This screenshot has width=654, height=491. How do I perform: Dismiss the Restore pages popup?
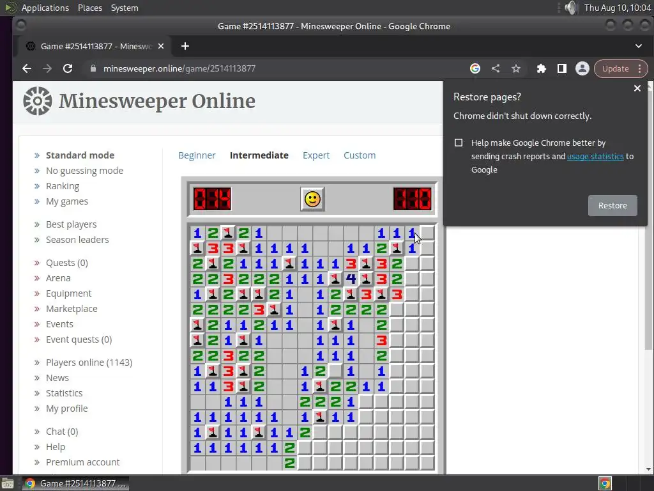coord(637,88)
